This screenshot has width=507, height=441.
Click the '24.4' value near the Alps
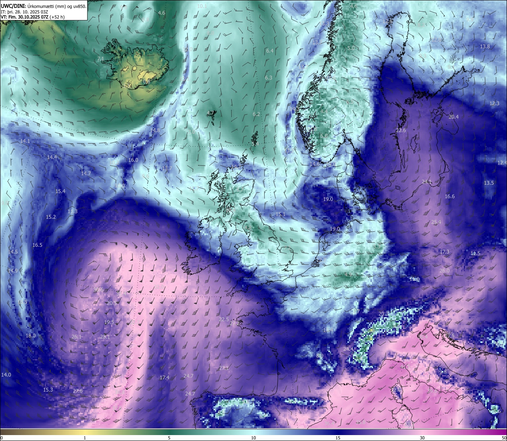coord(348,349)
